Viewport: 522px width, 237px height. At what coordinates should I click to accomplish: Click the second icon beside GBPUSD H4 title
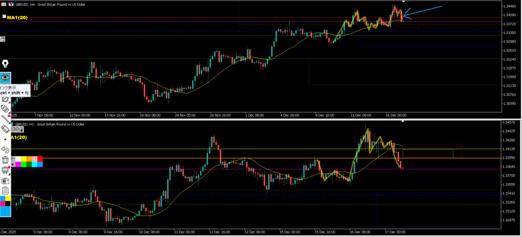[x=10, y=3]
